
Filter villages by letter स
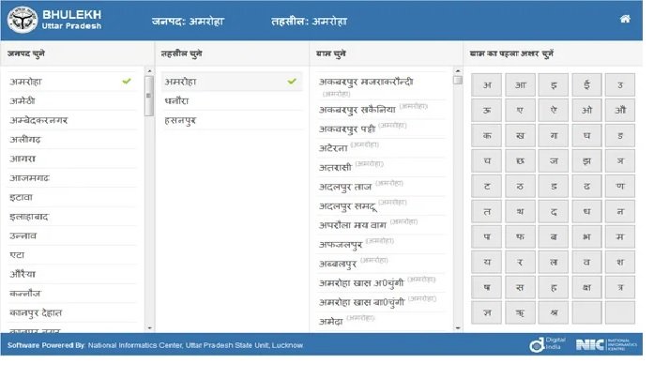pos(520,287)
